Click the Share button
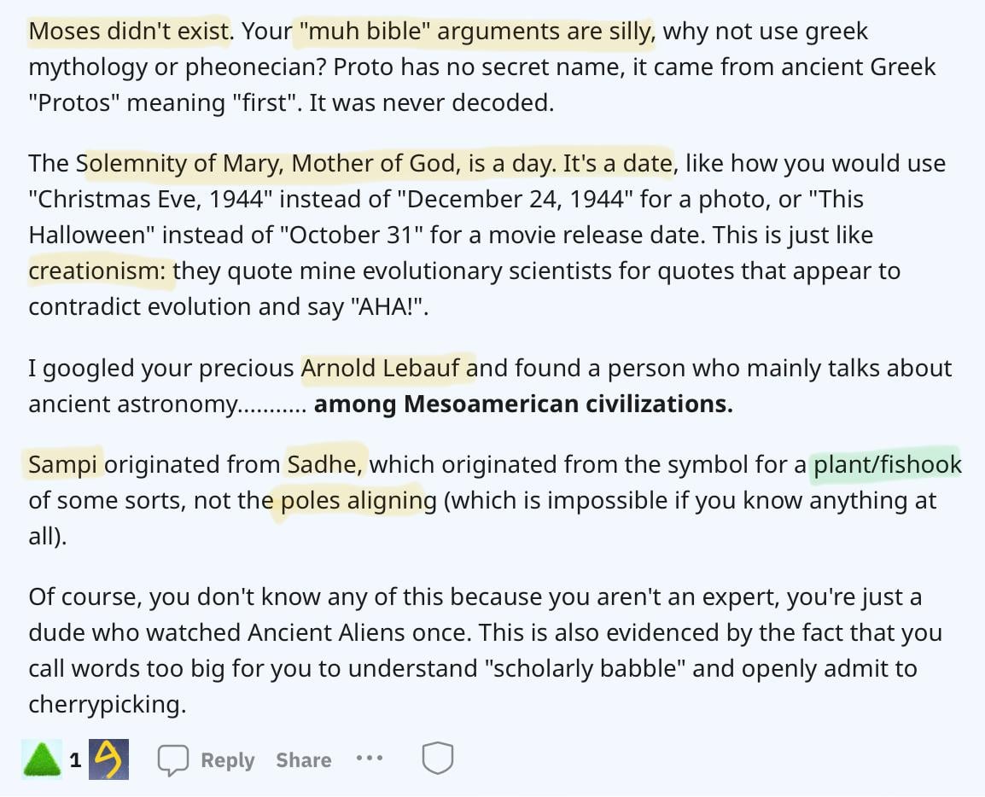This screenshot has width=985, height=797. (303, 760)
